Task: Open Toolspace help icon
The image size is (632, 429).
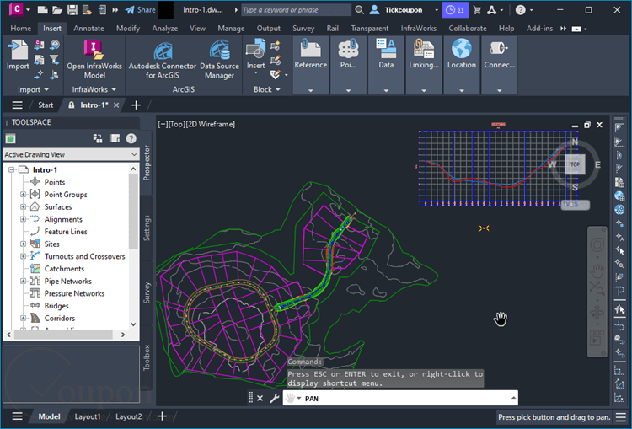Action: [x=131, y=139]
